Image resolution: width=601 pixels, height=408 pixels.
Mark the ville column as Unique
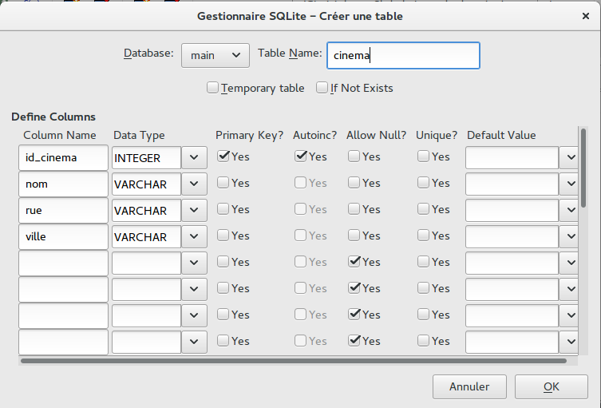point(424,236)
